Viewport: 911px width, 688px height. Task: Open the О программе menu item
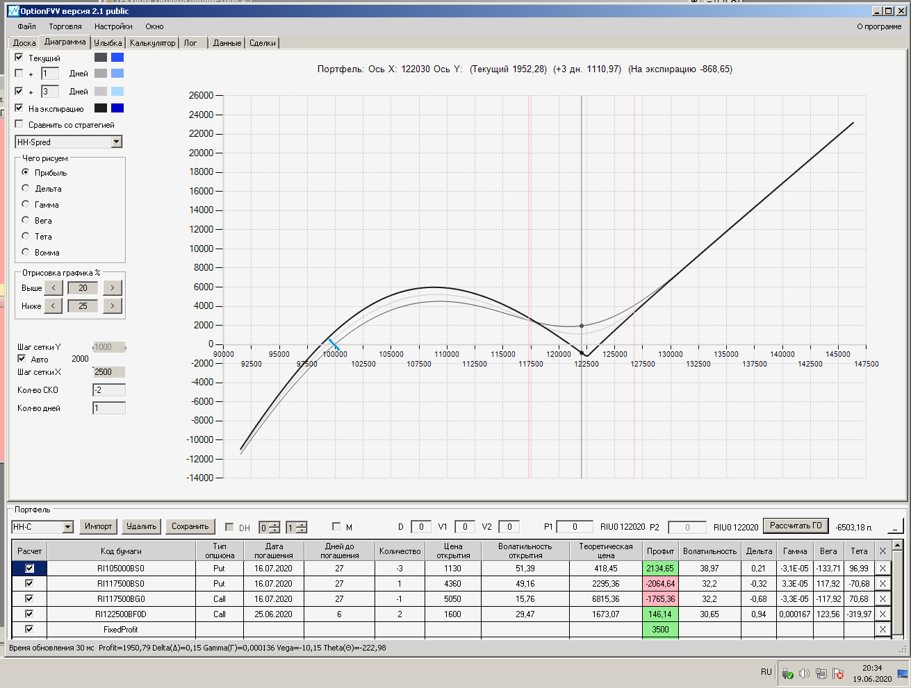(879, 26)
